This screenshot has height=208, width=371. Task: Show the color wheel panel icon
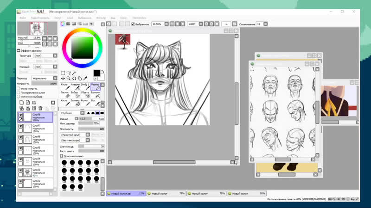tap(63, 24)
